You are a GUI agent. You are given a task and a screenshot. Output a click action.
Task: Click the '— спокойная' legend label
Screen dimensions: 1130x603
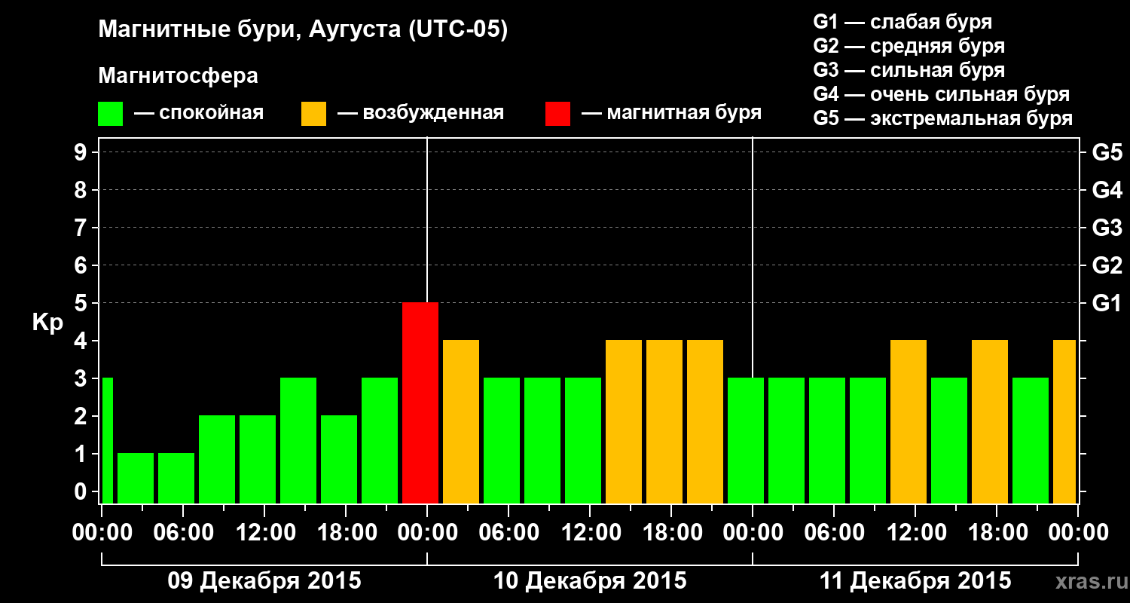(199, 113)
